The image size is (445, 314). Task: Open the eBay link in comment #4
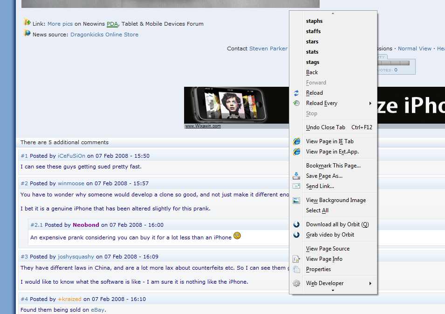coord(98,309)
